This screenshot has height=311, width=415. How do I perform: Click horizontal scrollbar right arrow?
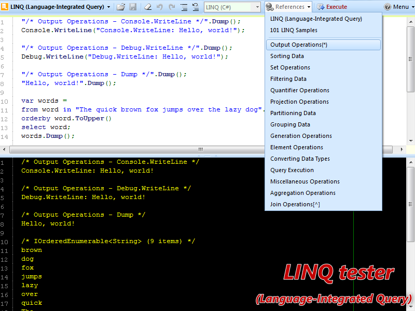coord(402,149)
